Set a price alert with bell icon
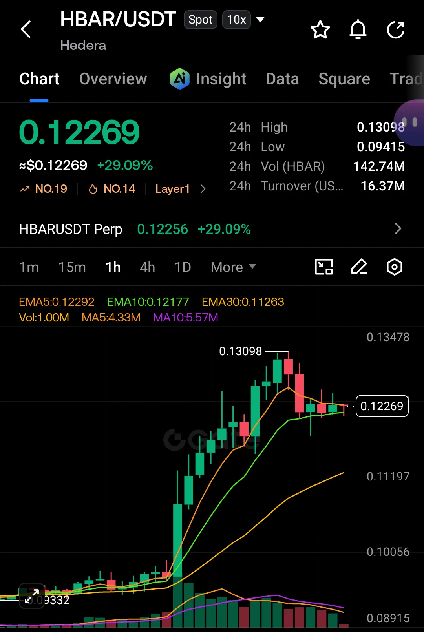Screen dimensions: 424x632 pos(358,29)
